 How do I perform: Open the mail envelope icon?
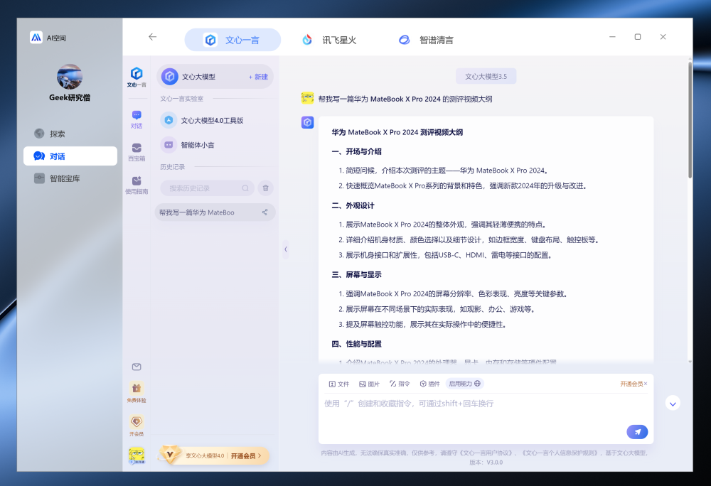[x=137, y=367]
